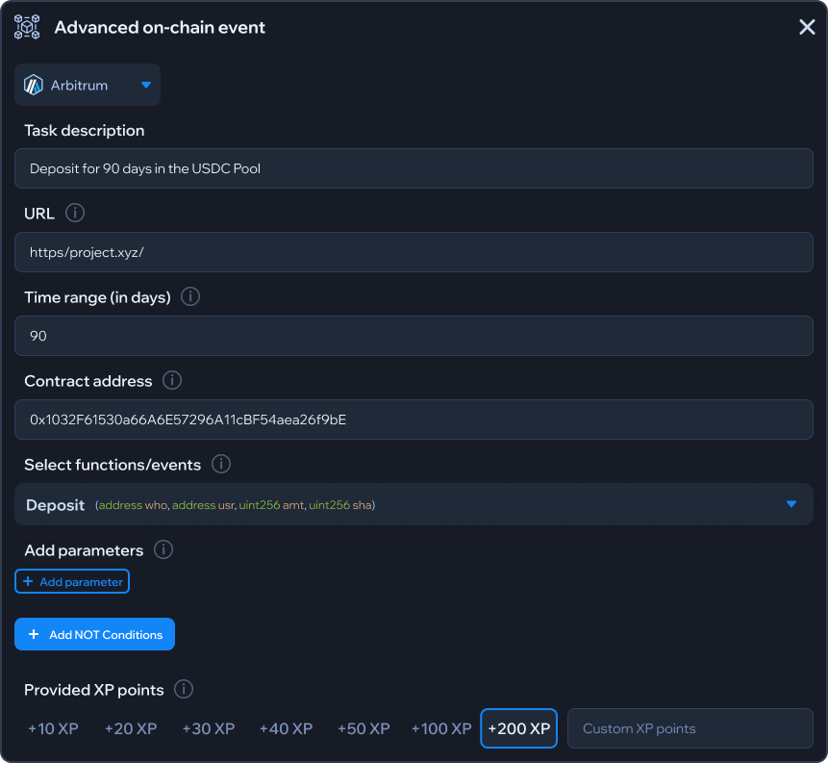828x763 pixels.
Task: Click the Contract address info icon
Action: (x=172, y=380)
